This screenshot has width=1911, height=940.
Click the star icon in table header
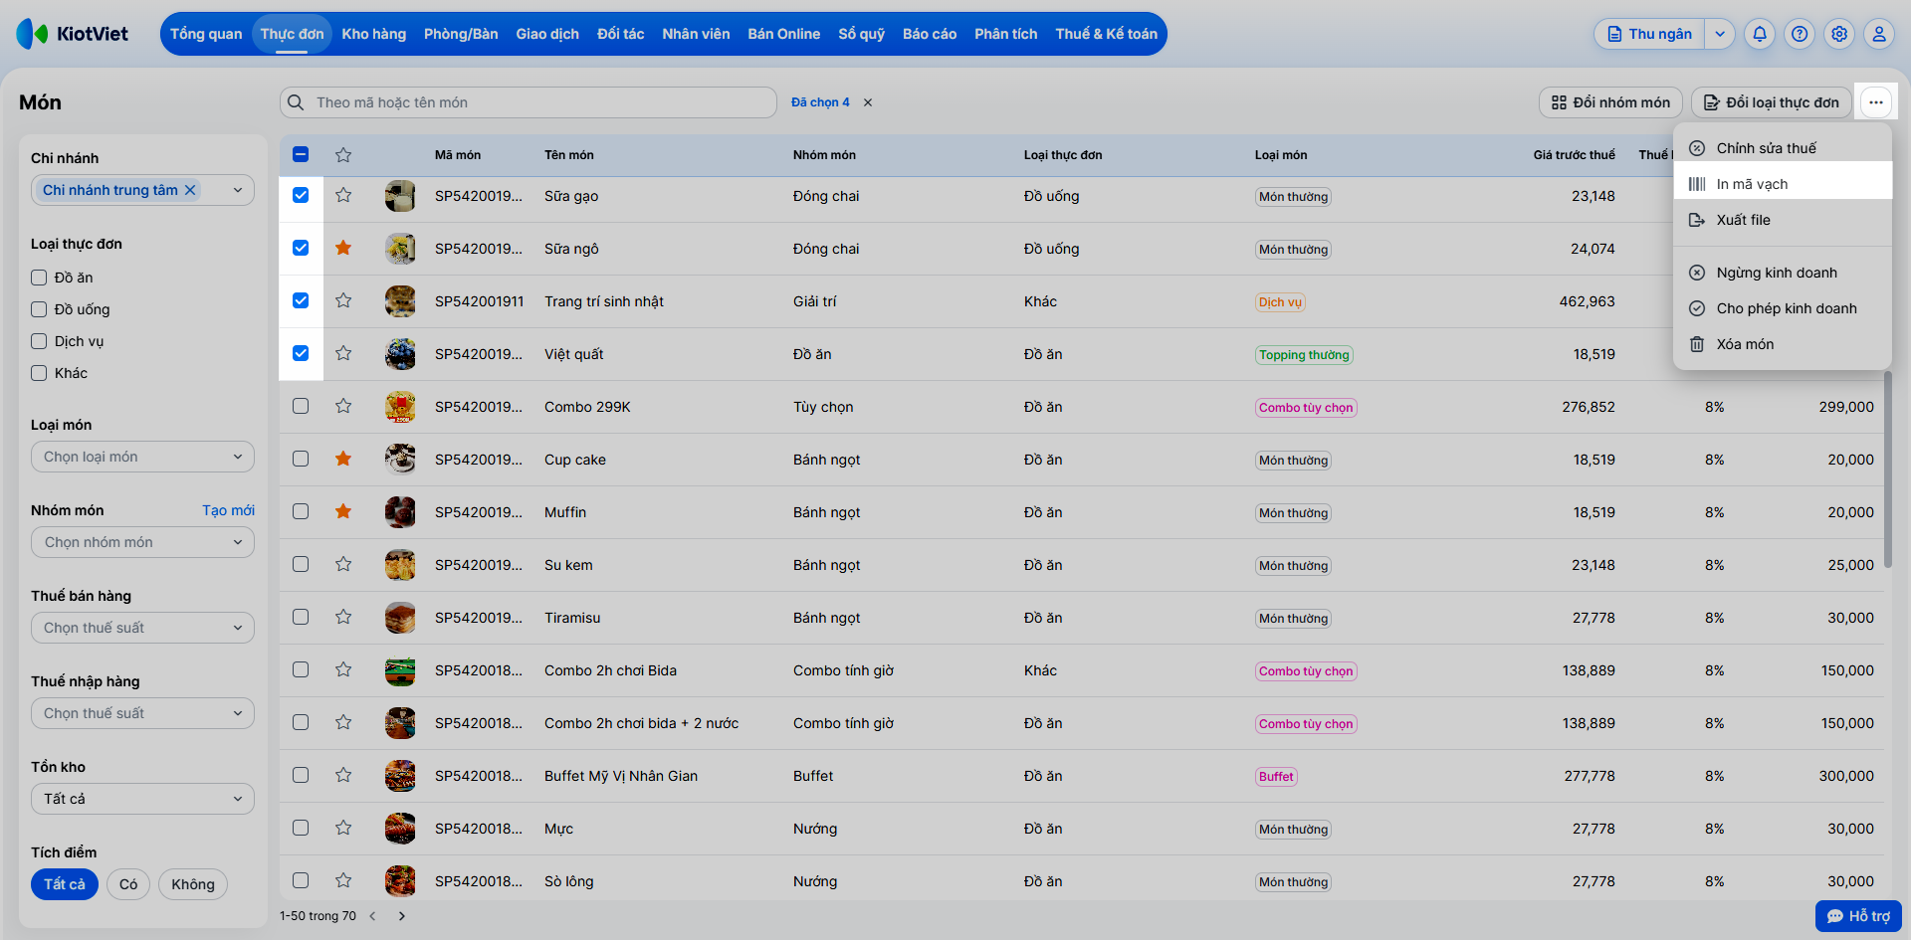tap(343, 154)
